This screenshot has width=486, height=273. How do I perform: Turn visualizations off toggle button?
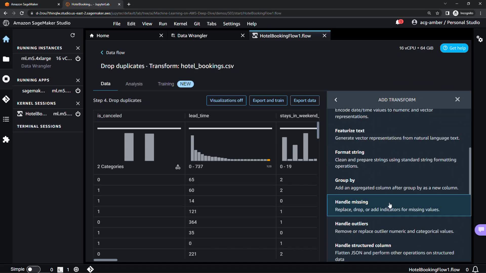point(226,100)
